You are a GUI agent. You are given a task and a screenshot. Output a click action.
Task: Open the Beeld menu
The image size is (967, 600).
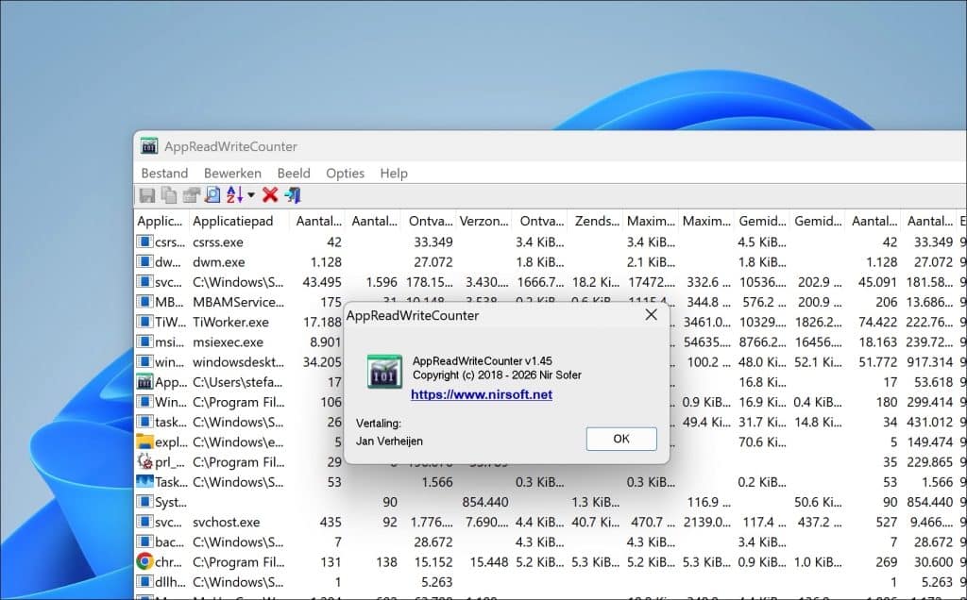pos(294,173)
